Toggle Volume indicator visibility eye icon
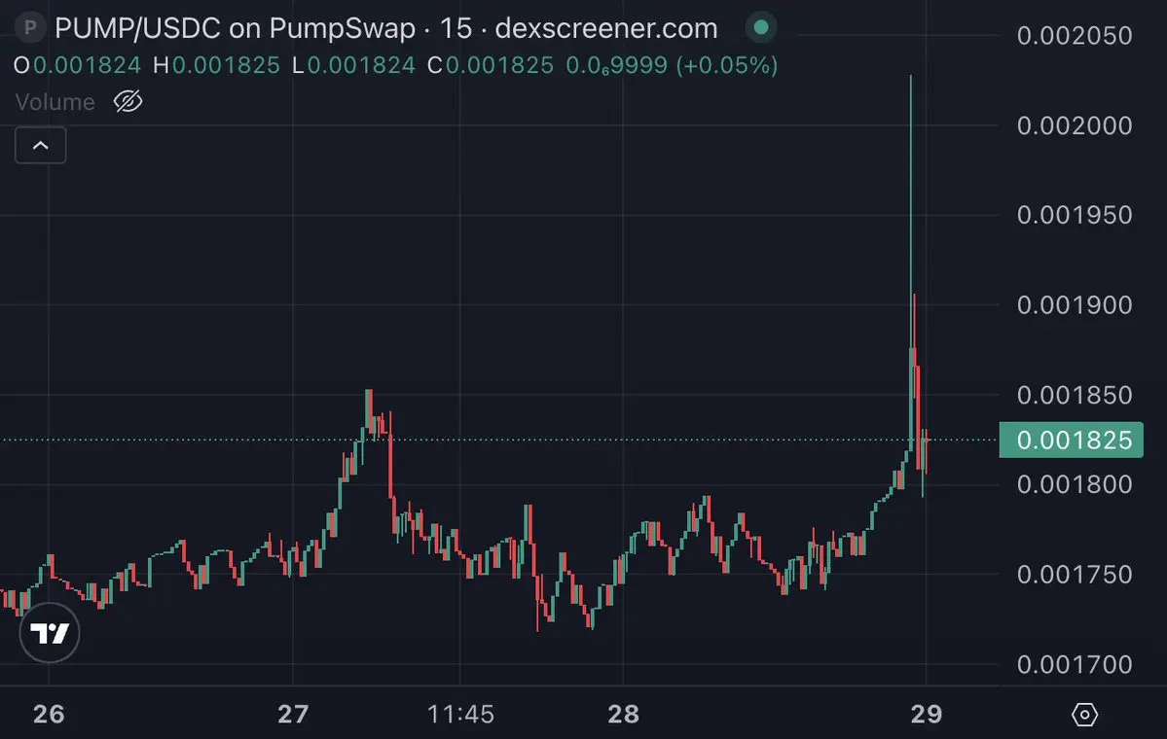This screenshot has width=1167, height=739. pyautogui.click(x=128, y=101)
